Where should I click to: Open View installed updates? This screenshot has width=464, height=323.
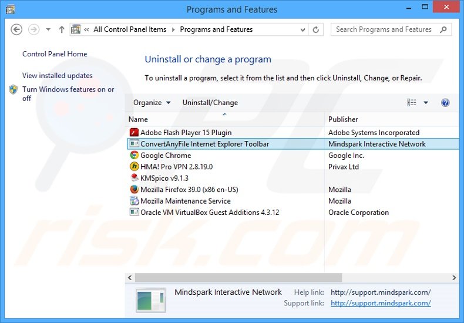click(57, 75)
